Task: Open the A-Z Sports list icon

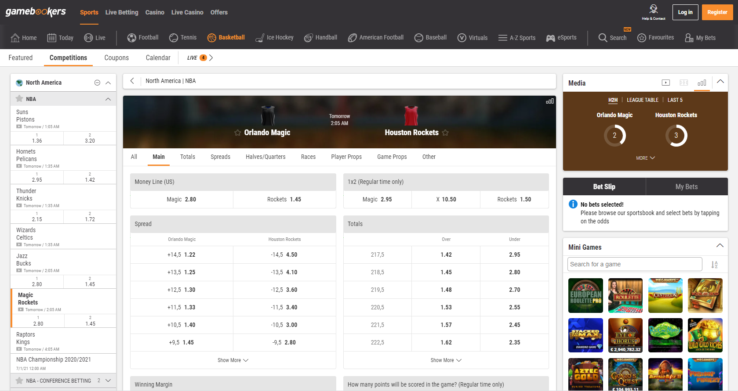Action: (503, 38)
